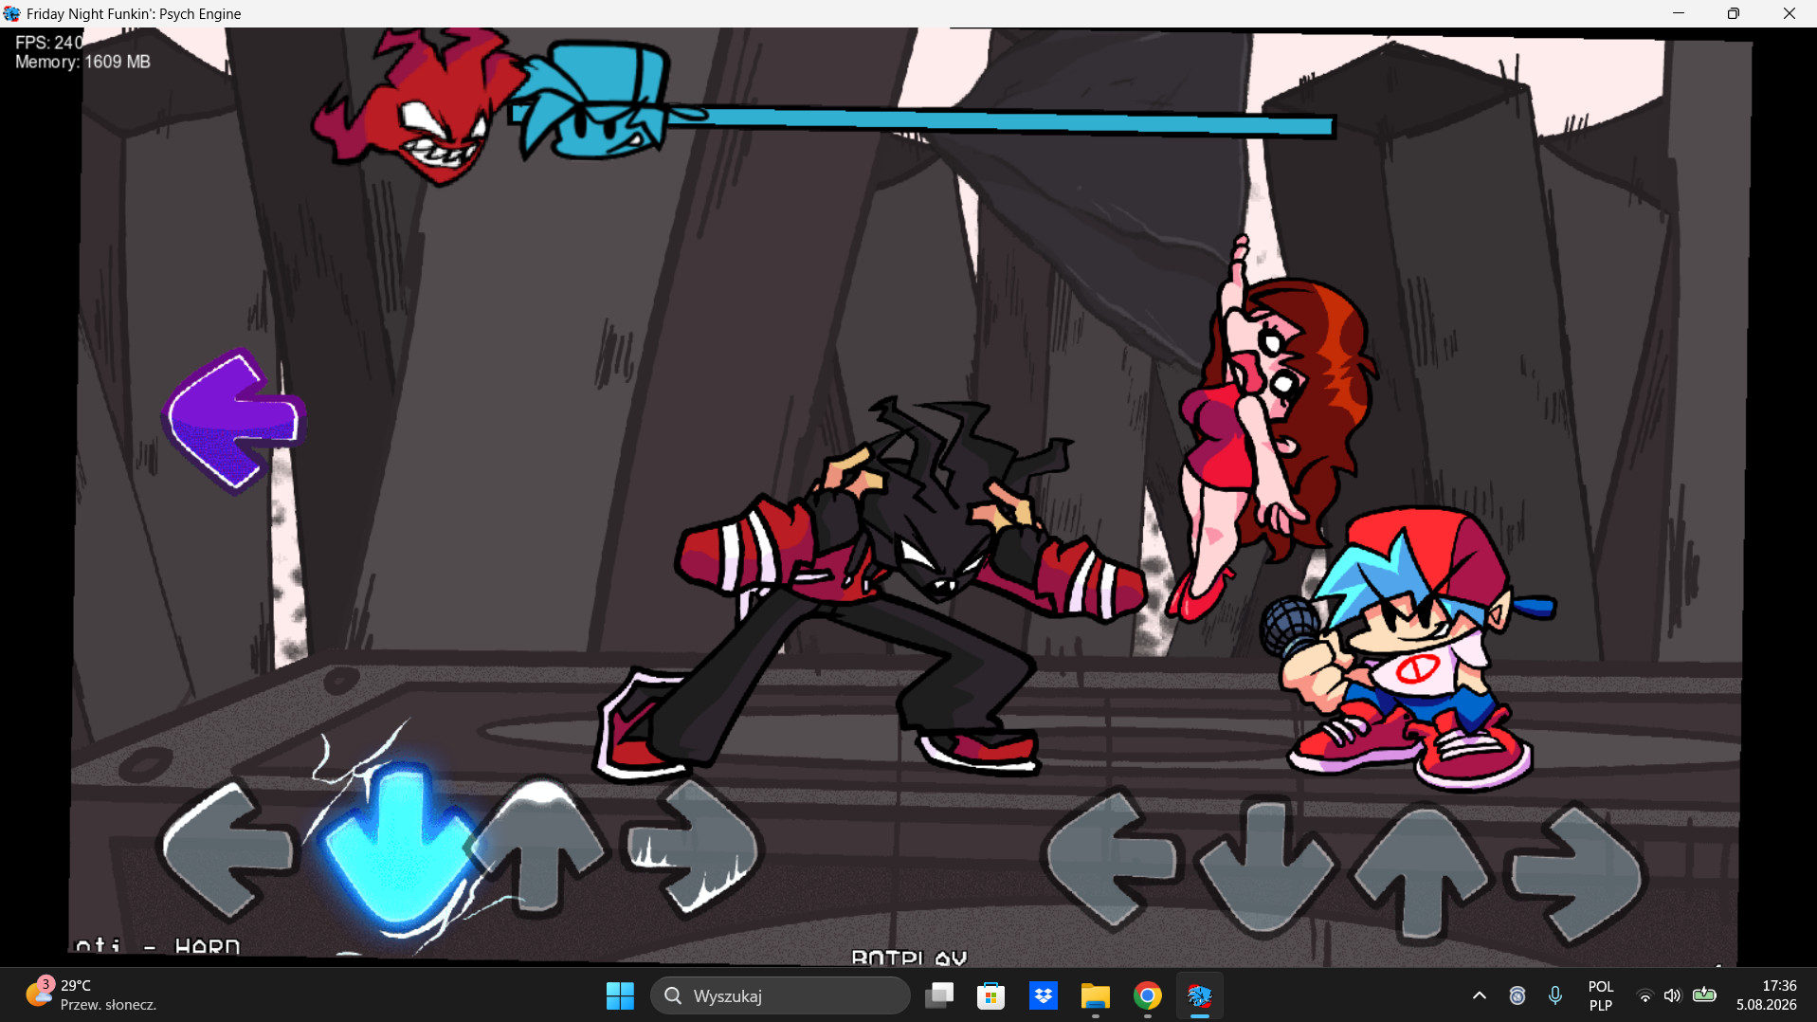Click the Friday Night Funkin' taskbar icon
The width and height of the screenshot is (1817, 1022).
pyautogui.click(x=1200, y=995)
